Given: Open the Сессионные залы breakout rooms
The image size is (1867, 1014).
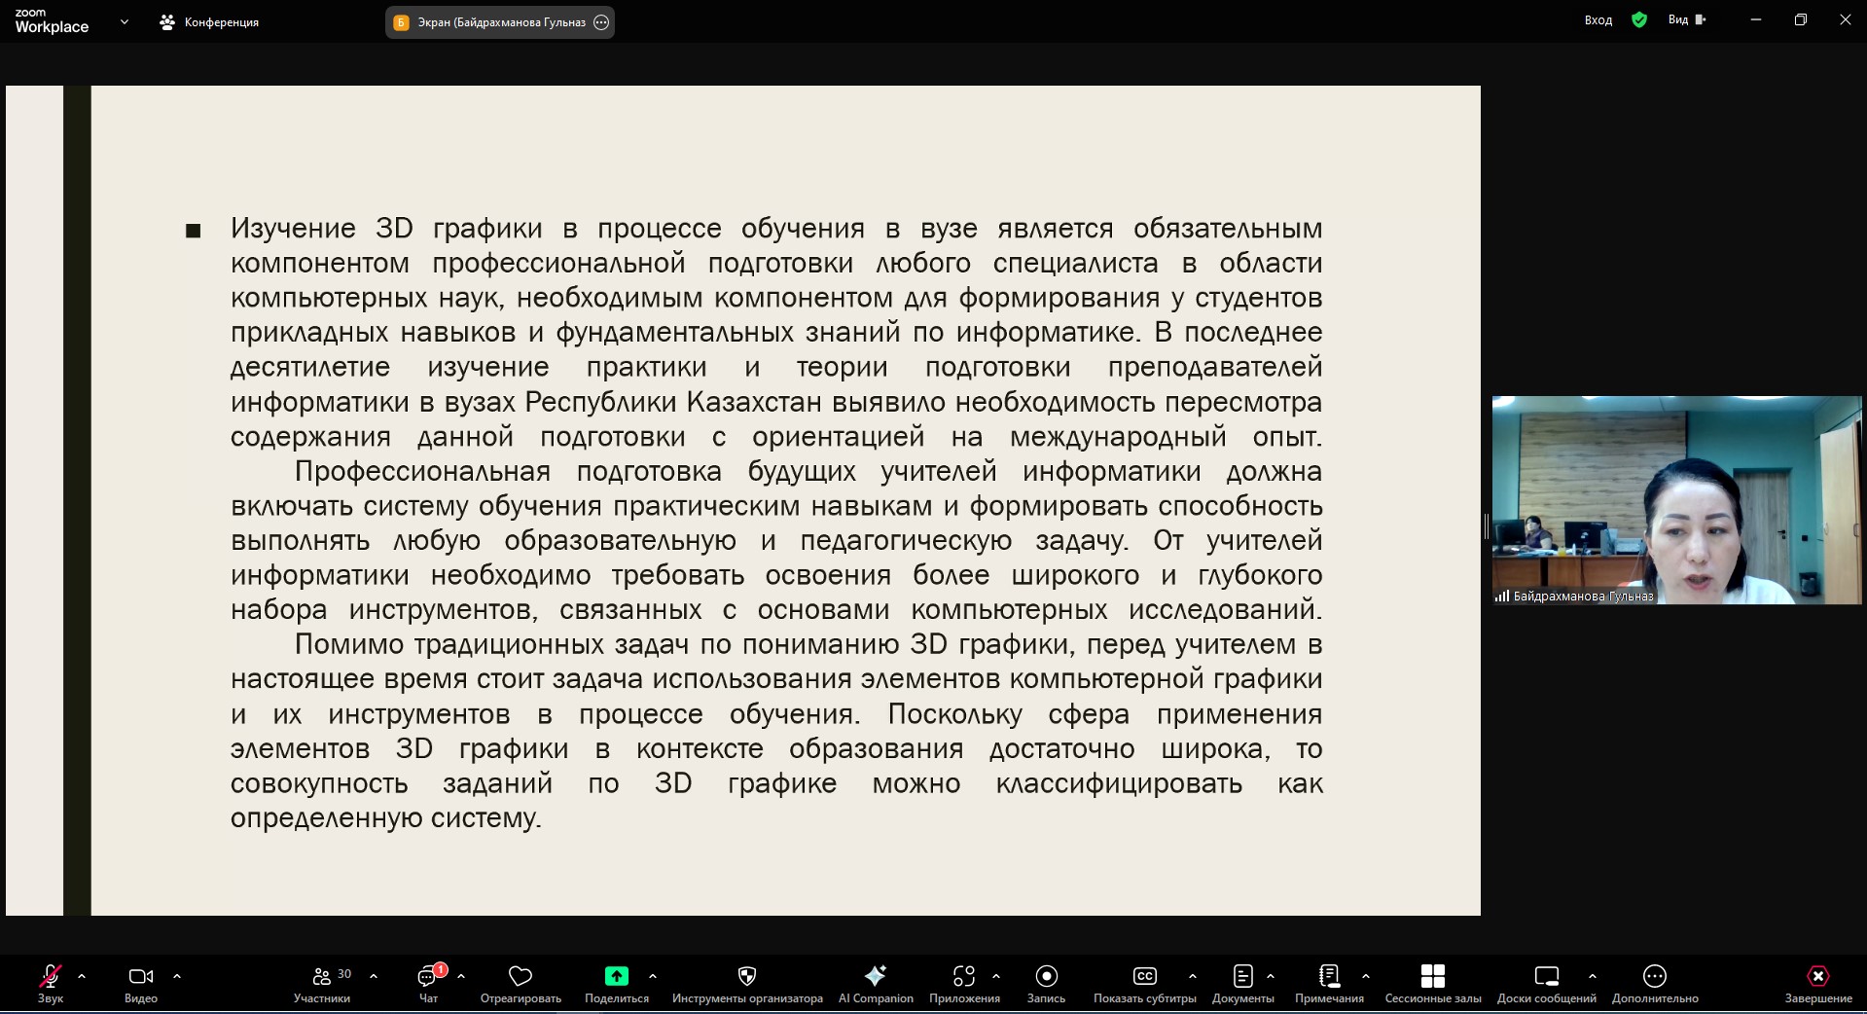Looking at the screenshot, I should coord(1432,976).
